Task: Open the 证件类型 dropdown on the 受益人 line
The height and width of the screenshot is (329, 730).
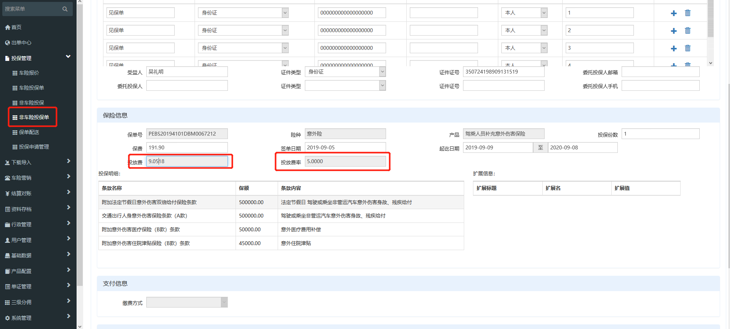Action: click(x=345, y=72)
